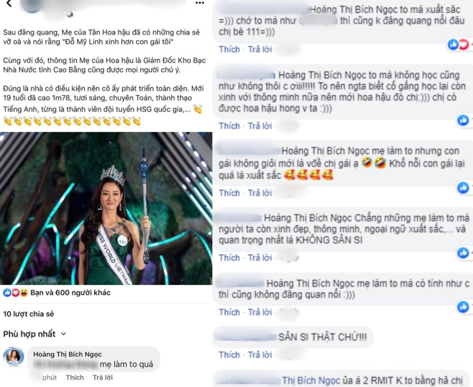Click 'Bạn và 600 người khác' reactions list
The image size is (473, 387).
pyautogui.click(x=70, y=292)
